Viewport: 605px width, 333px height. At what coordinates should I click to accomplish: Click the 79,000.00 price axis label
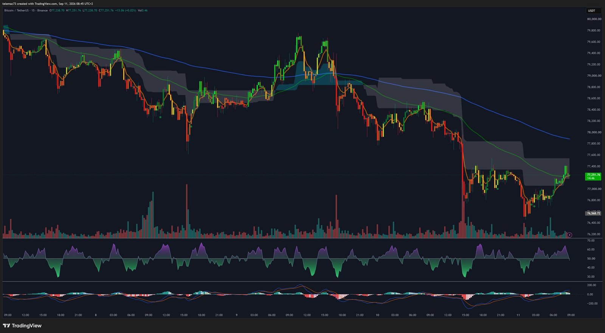point(594,76)
